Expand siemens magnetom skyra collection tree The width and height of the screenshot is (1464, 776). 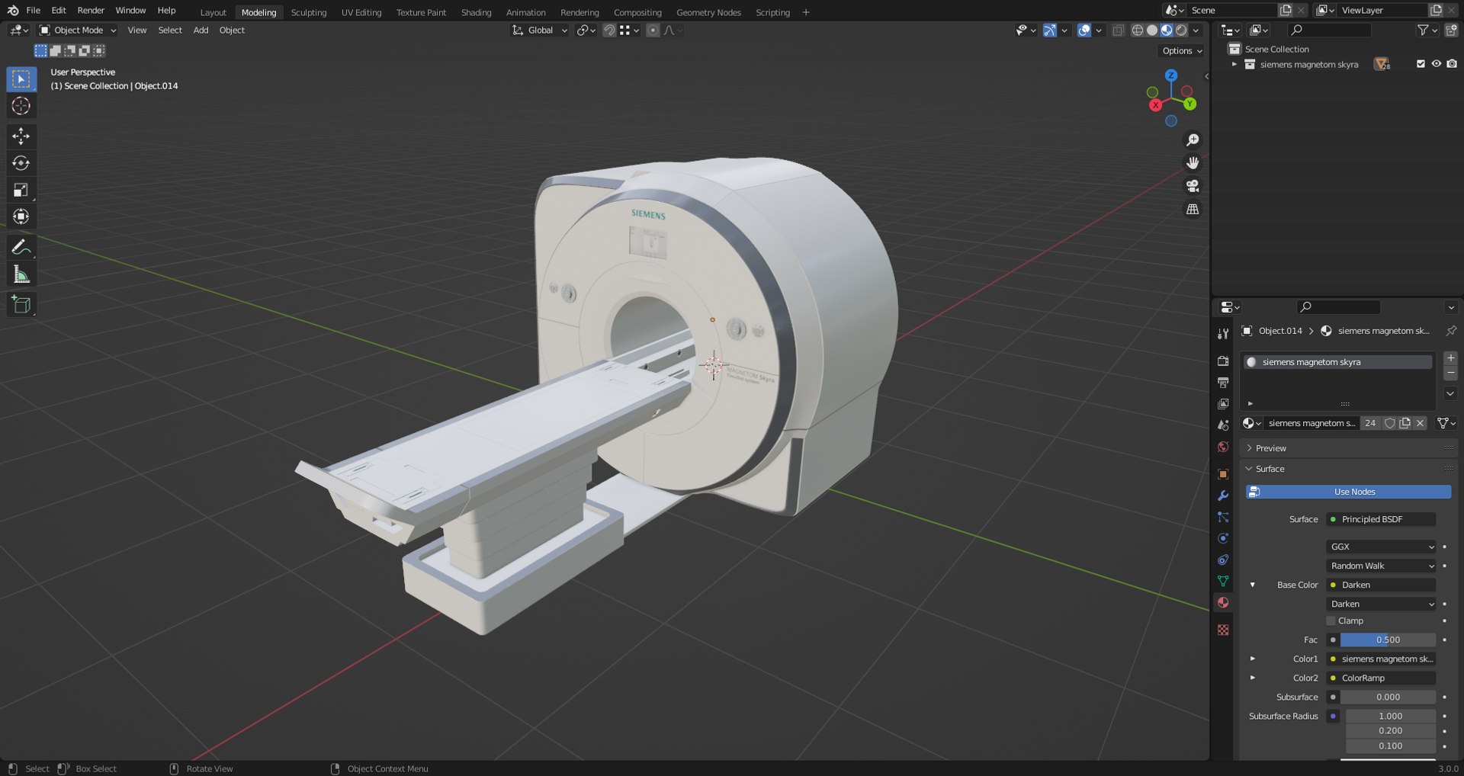(x=1234, y=65)
